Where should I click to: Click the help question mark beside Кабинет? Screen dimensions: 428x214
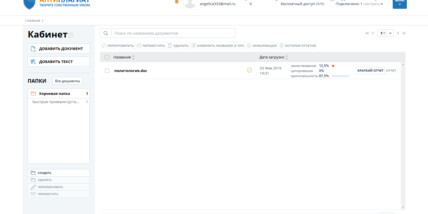(x=71, y=35)
